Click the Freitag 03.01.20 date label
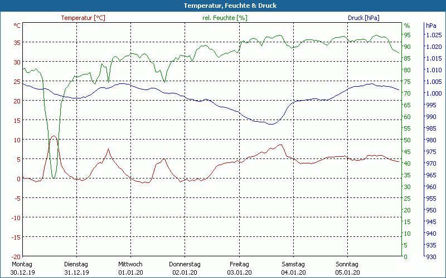The image size is (446, 278). tap(239, 268)
